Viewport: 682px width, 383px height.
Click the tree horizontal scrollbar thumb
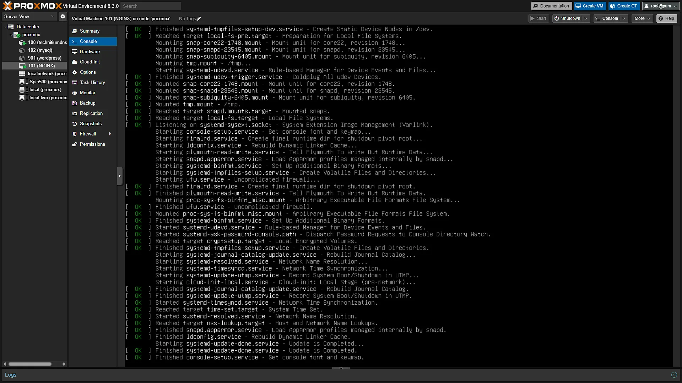[30, 364]
